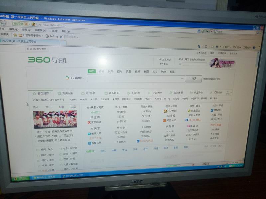Click the 苏宁易购 link with icon
This screenshot has height=199, width=266.
pos(170,111)
